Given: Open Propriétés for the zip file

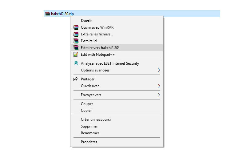Looking at the screenshot, I should click(x=89, y=142).
